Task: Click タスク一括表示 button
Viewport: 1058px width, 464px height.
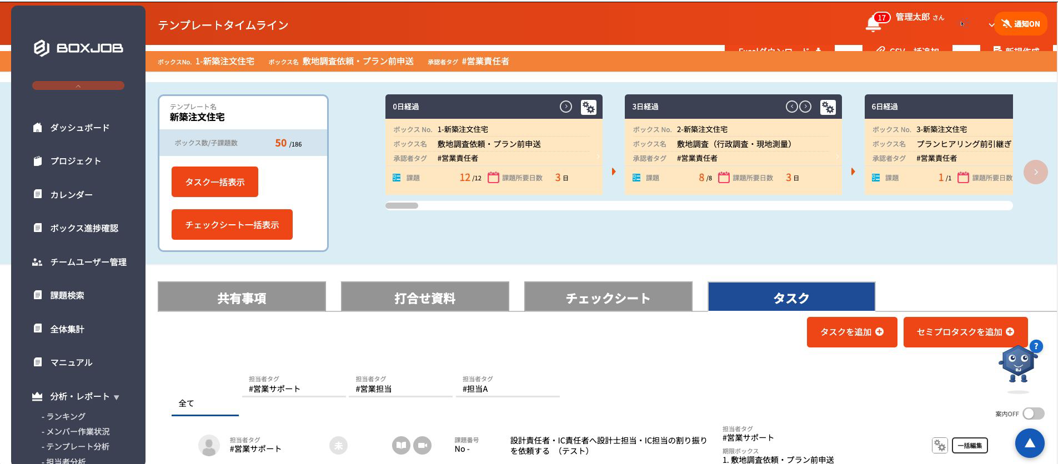Action: coord(215,182)
